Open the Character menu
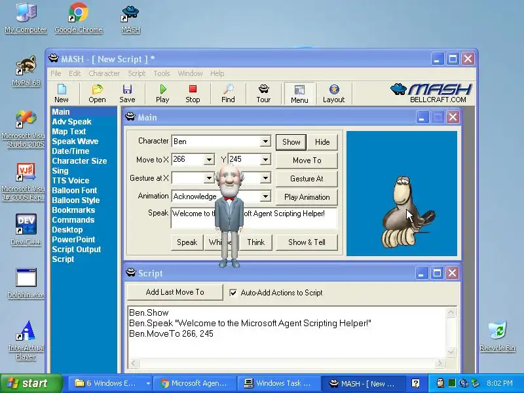This screenshot has width=524, height=393. click(x=104, y=73)
